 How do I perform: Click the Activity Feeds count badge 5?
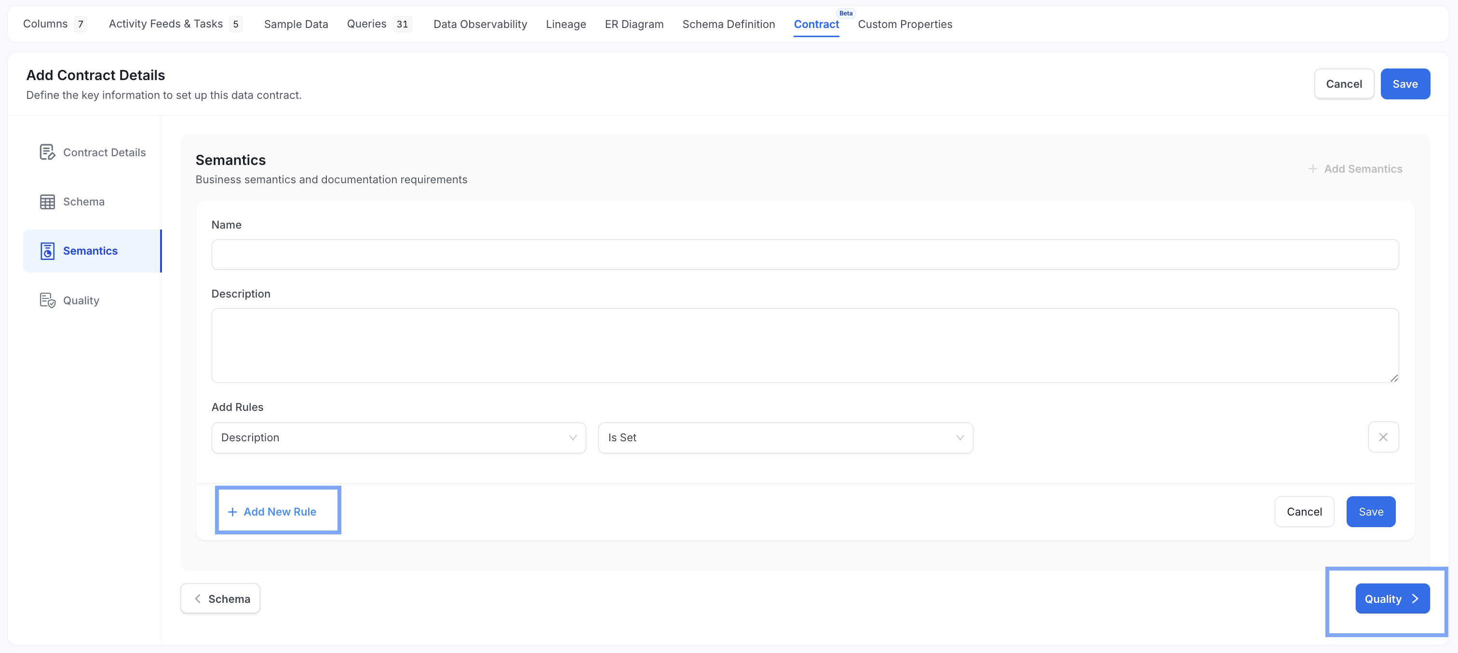(235, 24)
